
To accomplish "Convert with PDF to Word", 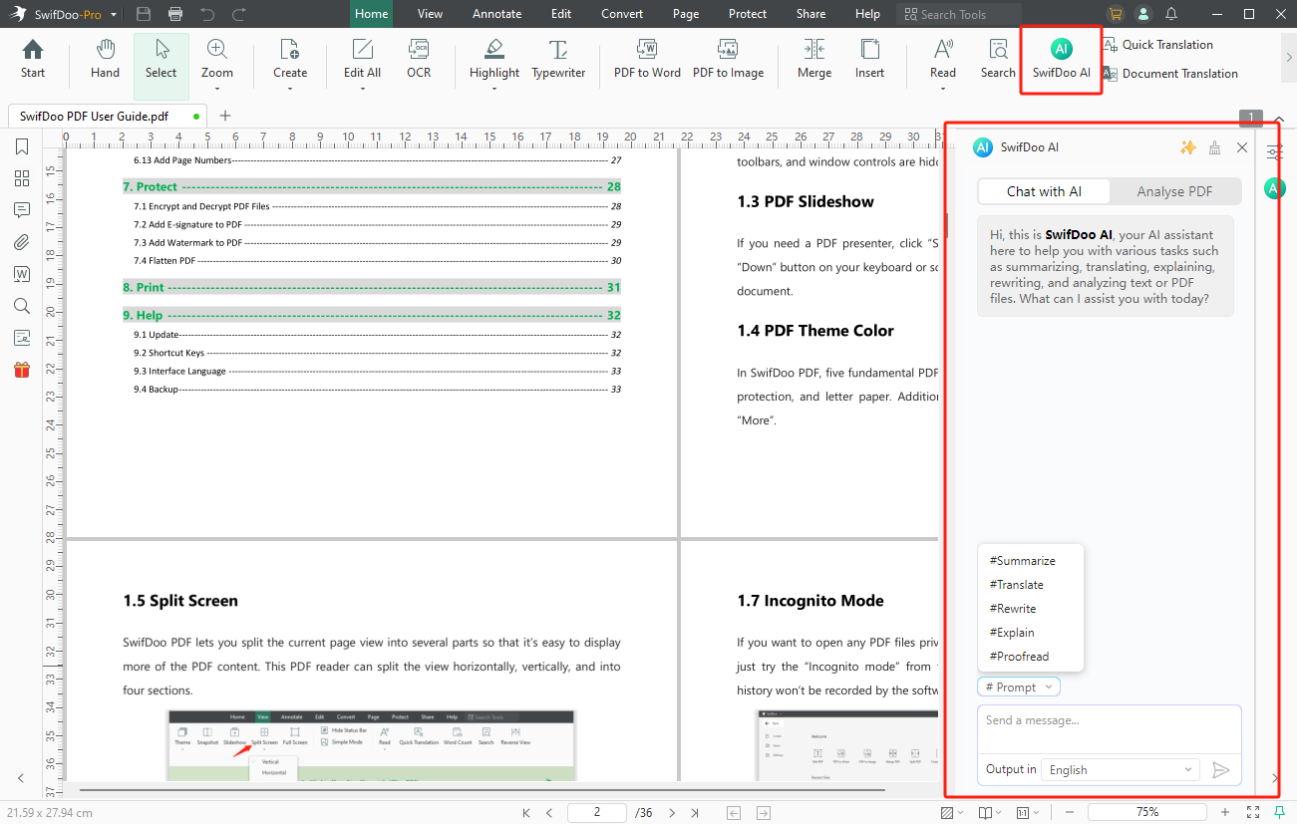I will (x=647, y=59).
